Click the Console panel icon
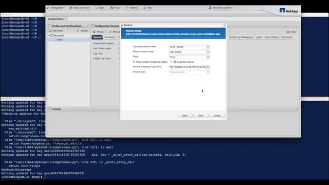The image size is (329, 185). [50, 109]
